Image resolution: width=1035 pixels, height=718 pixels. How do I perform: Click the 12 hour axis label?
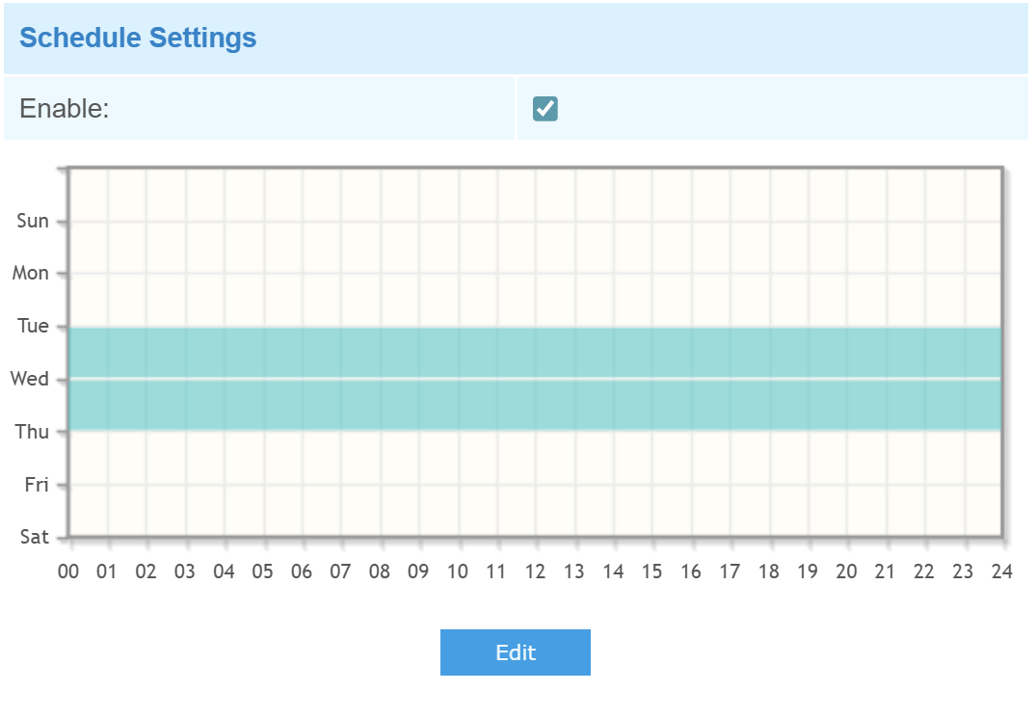(x=535, y=572)
